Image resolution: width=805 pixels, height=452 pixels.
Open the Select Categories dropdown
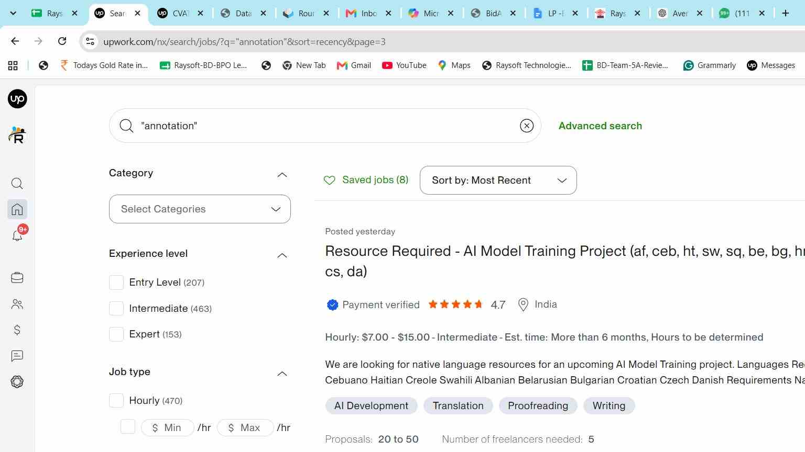click(x=200, y=209)
